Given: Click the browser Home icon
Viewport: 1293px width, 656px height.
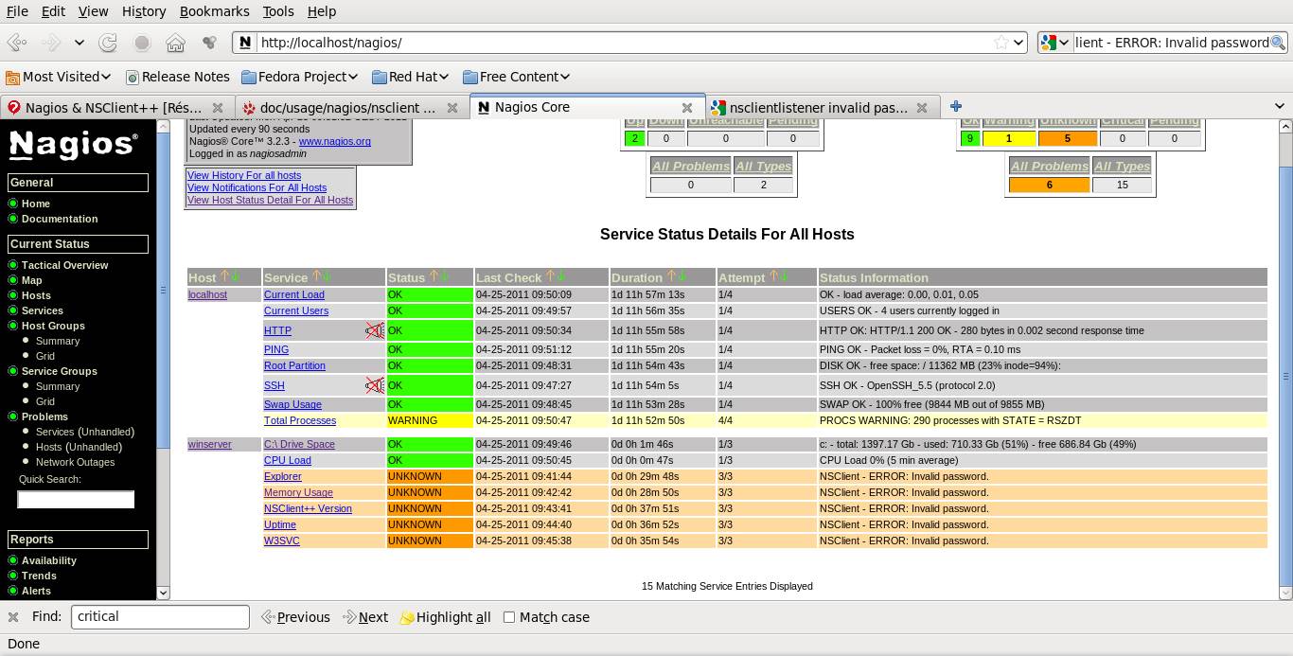Looking at the screenshot, I should [x=176, y=43].
